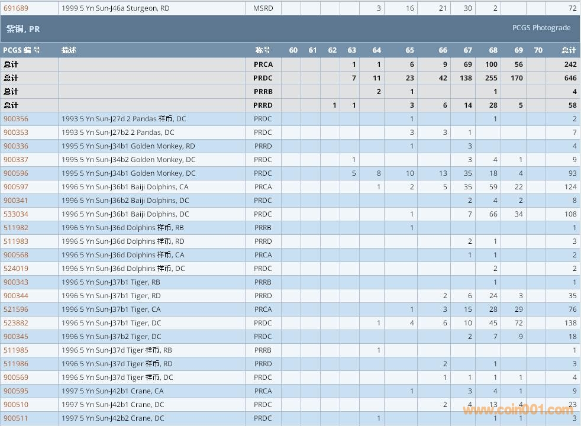The width and height of the screenshot is (581, 426).
Task: Open coin entry 533034
Action: (16, 214)
